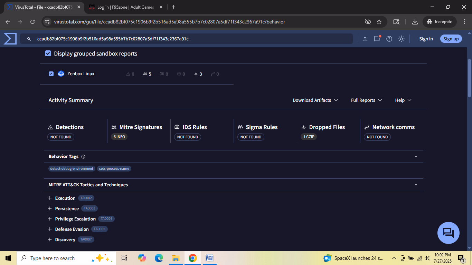This screenshot has height=265, width=472.
Task: Open Word from the taskbar
Action: (x=209, y=258)
